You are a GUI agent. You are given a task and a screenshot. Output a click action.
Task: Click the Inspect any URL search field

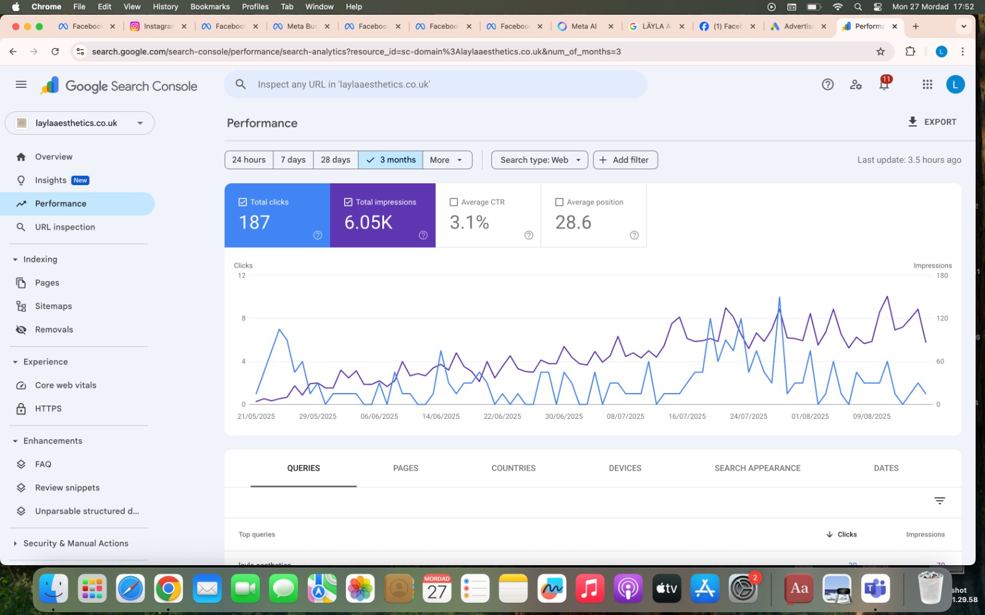(435, 85)
